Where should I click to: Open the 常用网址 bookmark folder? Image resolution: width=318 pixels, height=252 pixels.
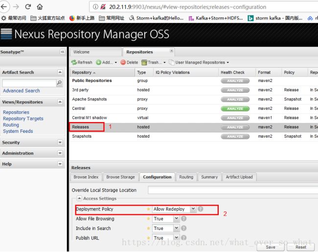[112, 18]
